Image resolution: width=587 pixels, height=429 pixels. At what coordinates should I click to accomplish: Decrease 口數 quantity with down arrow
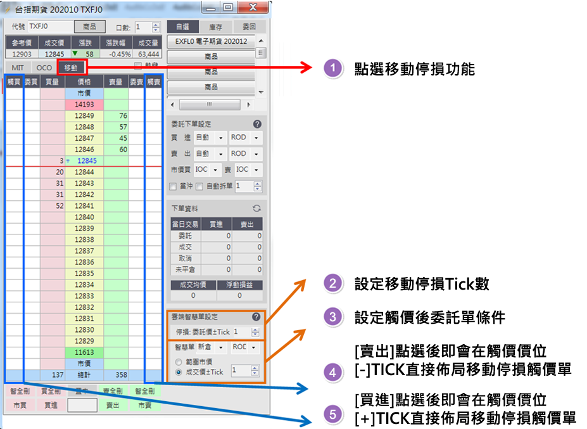click(156, 30)
